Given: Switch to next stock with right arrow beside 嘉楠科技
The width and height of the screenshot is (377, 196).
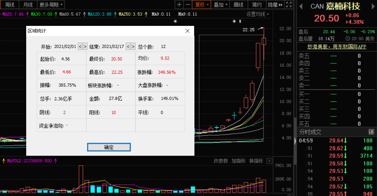Looking at the screenshot, I should [373, 6].
